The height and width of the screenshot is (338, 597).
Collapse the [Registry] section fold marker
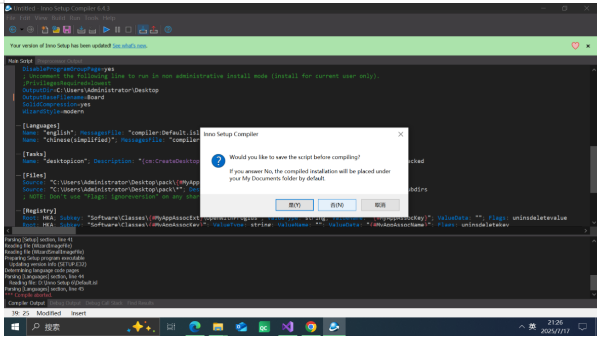(x=18, y=210)
